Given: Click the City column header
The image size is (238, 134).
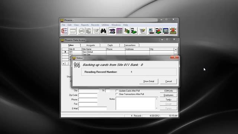Looking at the screenshot, I should click(162, 49).
